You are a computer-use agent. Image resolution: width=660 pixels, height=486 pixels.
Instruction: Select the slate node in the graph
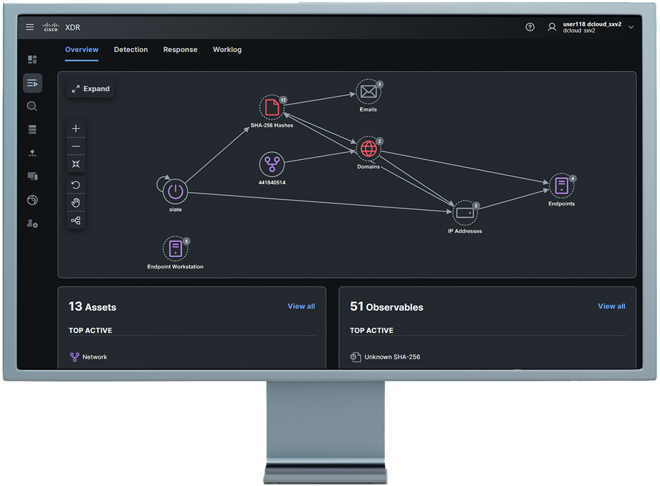pos(174,191)
